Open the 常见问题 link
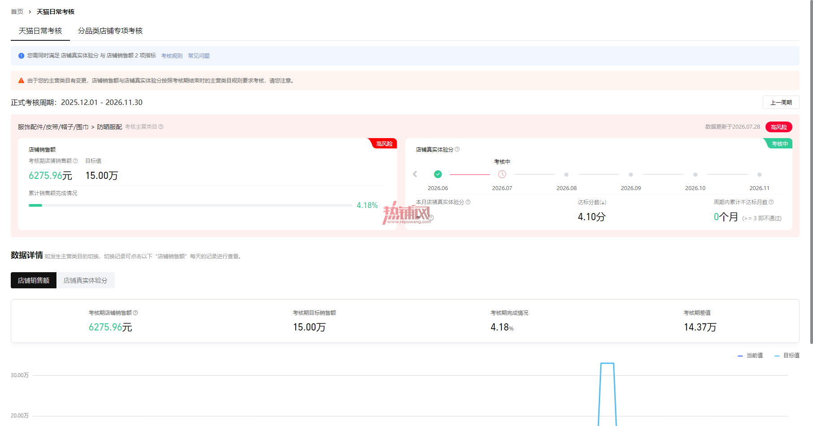 (x=199, y=56)
